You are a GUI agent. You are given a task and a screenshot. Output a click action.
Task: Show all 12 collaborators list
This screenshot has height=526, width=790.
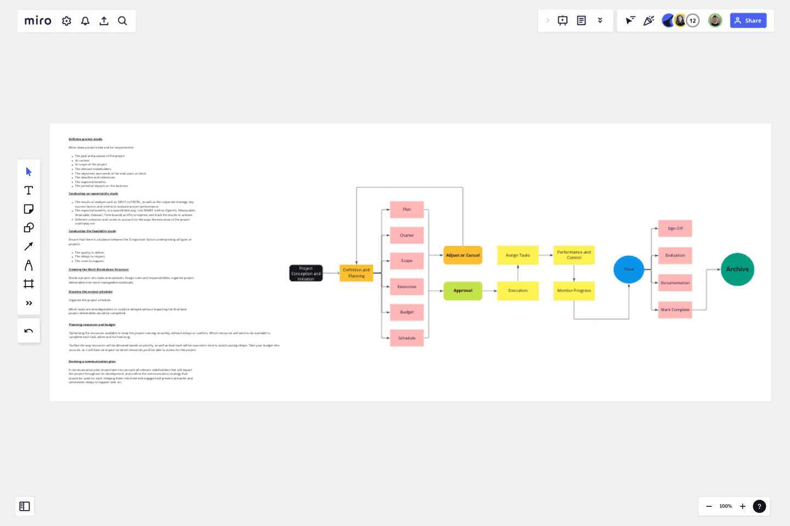click(692, 20)
